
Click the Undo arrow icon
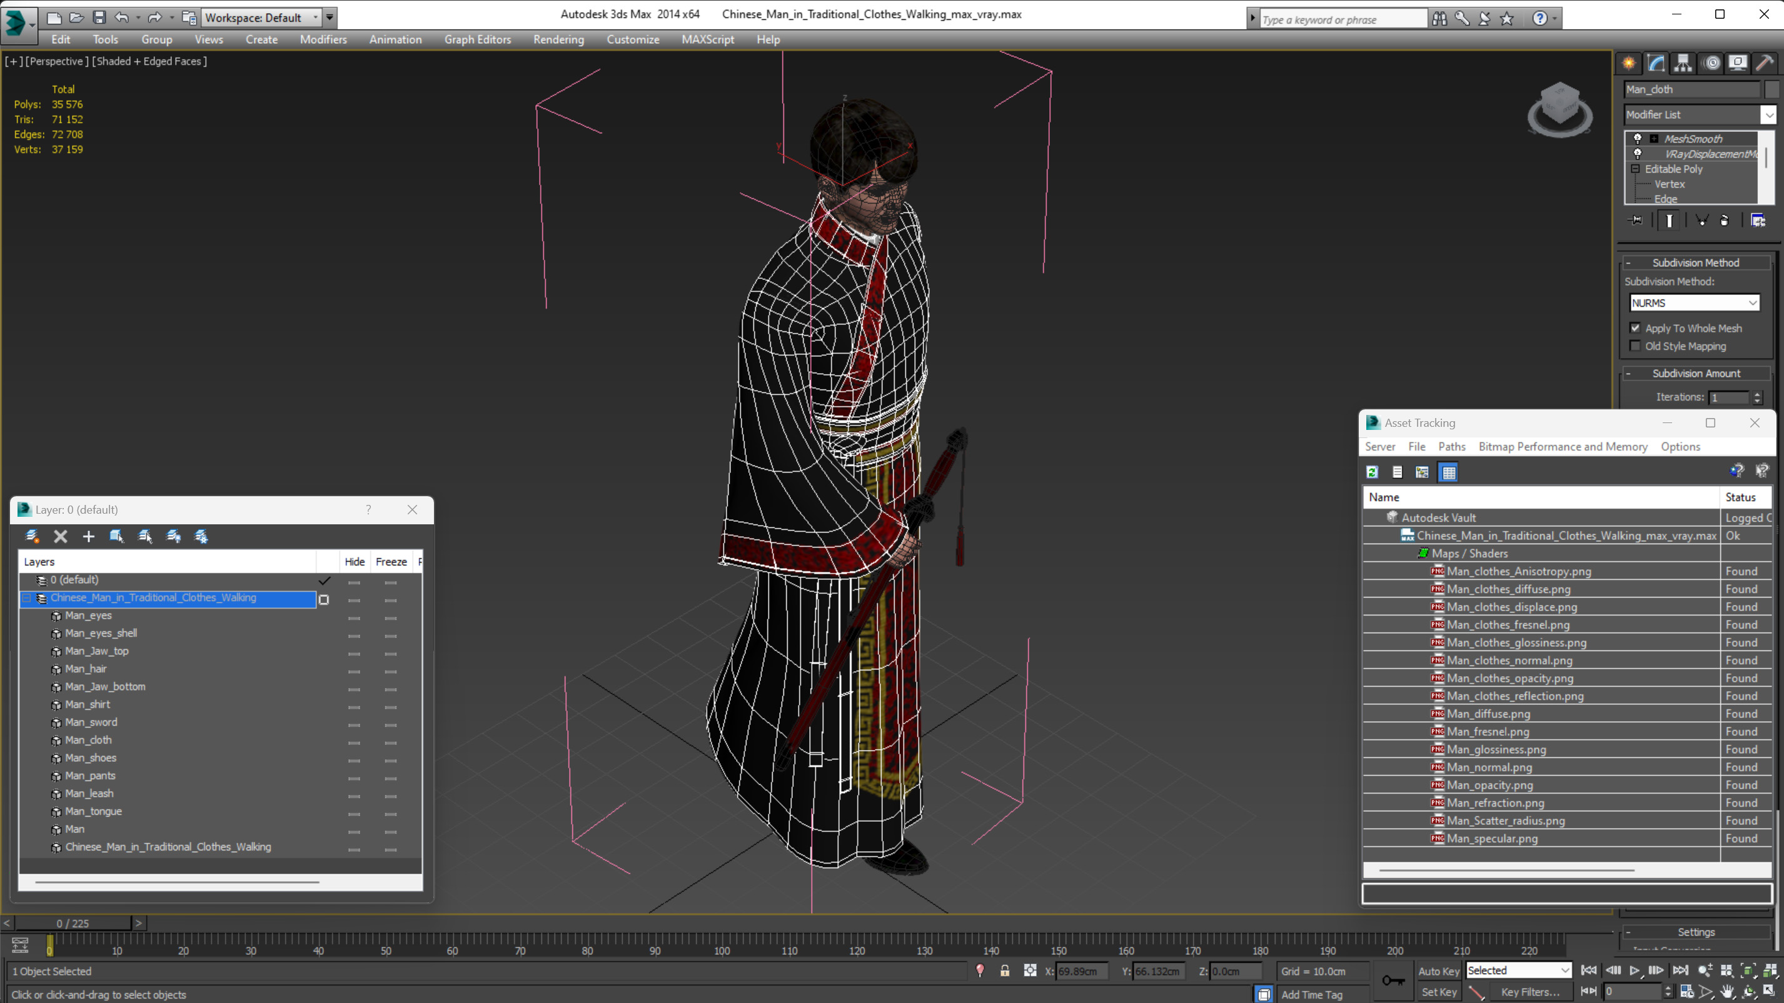[122, 17]
